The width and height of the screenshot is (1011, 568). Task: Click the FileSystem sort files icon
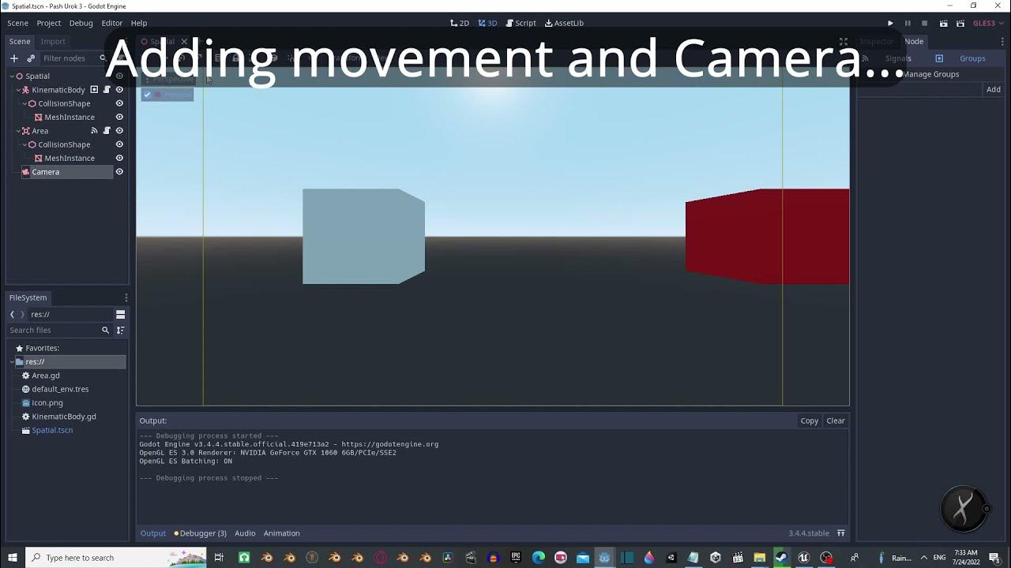[x=120, y=331]
